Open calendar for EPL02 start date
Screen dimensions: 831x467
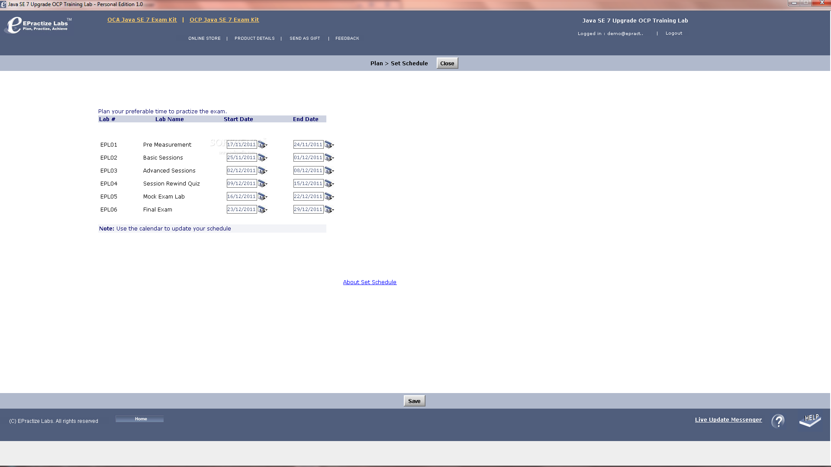click(262, 158)
